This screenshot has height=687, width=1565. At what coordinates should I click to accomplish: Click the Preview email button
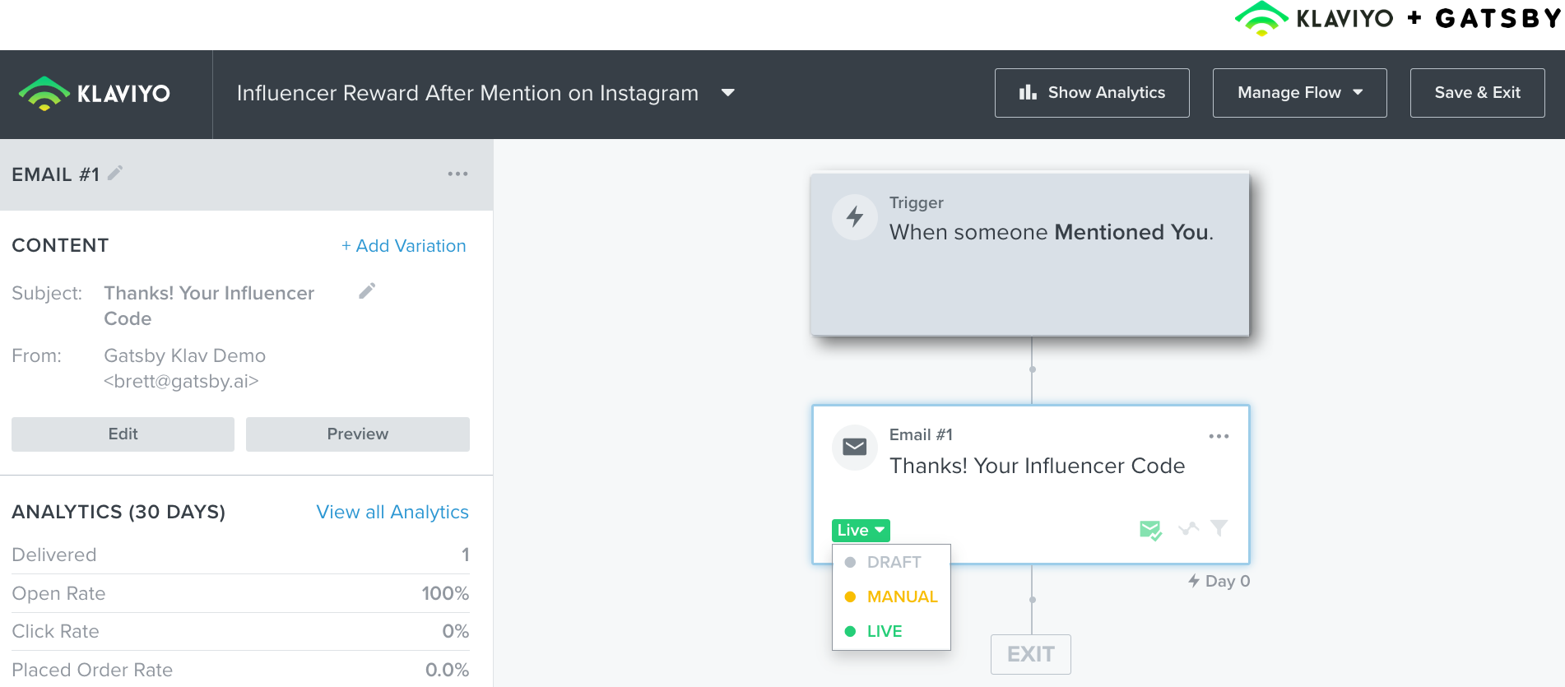click(x=357, y=434)
